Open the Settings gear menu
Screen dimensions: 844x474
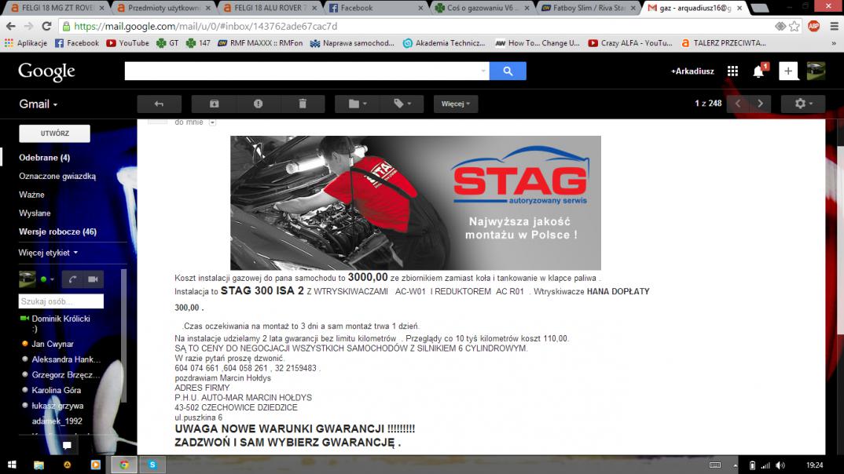click(803, 104)
